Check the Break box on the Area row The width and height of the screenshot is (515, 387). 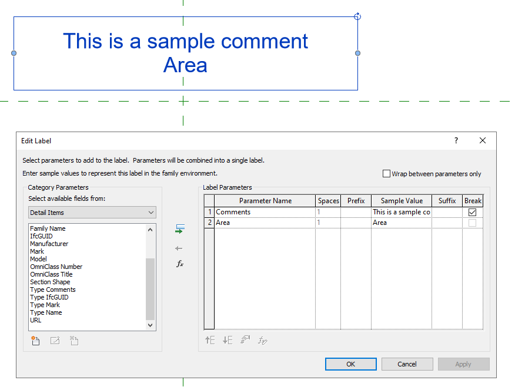point(473,223)
